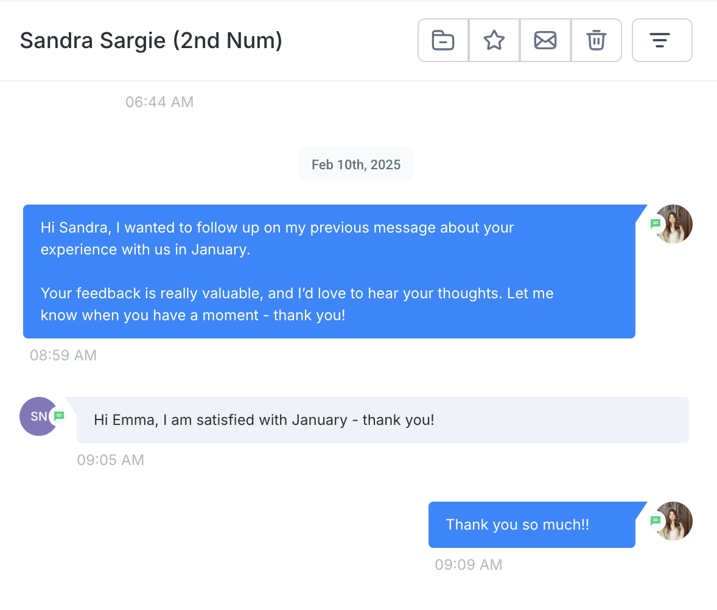Open the Sandra Sargie (2nd Num) contact title
The image size is (717, 610).
tap(151, 41)
